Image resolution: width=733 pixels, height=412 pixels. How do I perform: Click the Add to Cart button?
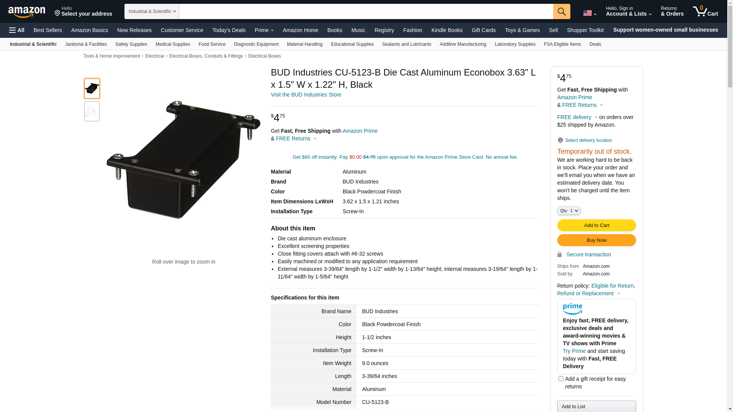click(x=596, y=225)
